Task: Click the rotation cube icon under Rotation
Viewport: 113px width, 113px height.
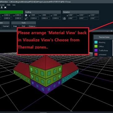Action: point(64,19)
